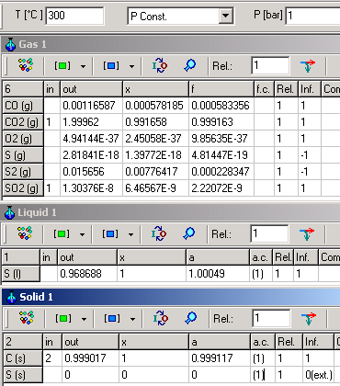Select the S (s) row header
This screenshot has width=340, height=386.
click(23, 374)
